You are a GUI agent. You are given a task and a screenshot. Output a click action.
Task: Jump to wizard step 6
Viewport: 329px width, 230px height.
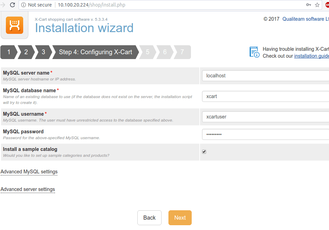tap(165, 52)
